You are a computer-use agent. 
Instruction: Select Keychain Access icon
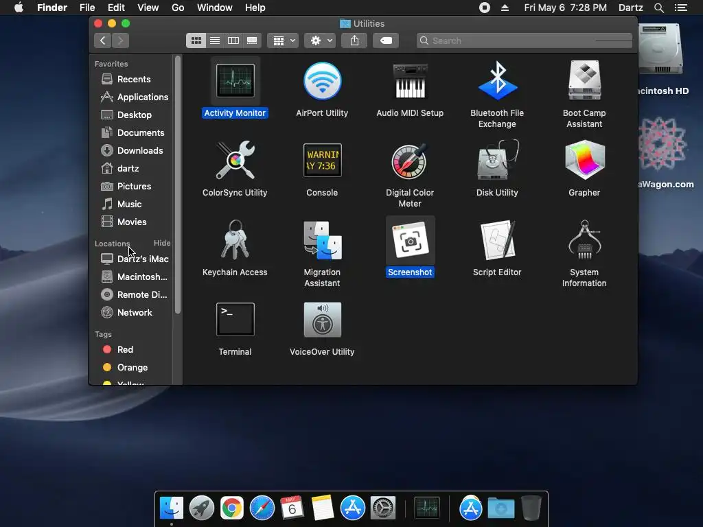[235, 239]
